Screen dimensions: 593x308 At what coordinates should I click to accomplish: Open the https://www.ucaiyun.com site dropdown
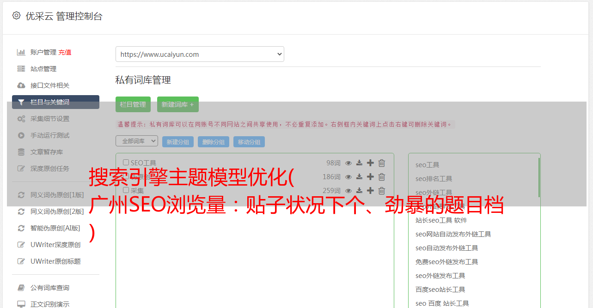[200, 54]
